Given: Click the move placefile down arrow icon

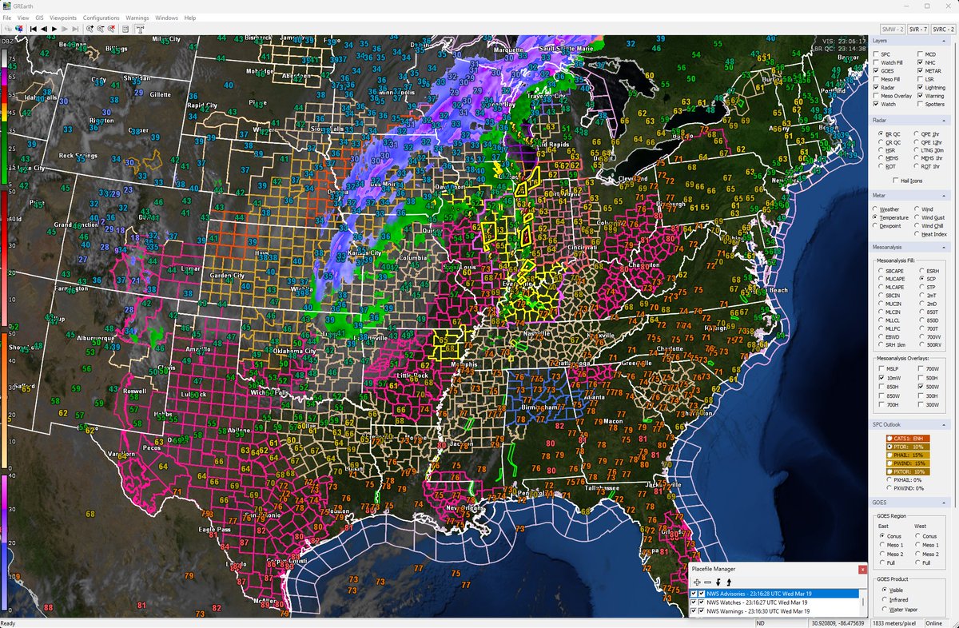Looking at the screenshot, I should [x=718, y=582].
